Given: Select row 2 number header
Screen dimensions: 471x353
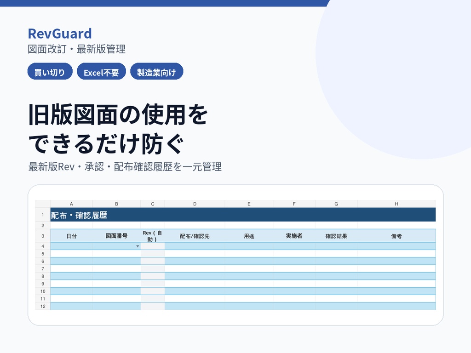Looking at the screenshot, I should (43, 225).
